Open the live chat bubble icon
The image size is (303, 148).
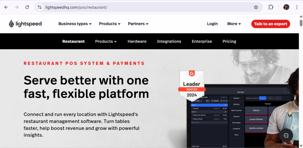pyautogui.click(x=286, y=136)
